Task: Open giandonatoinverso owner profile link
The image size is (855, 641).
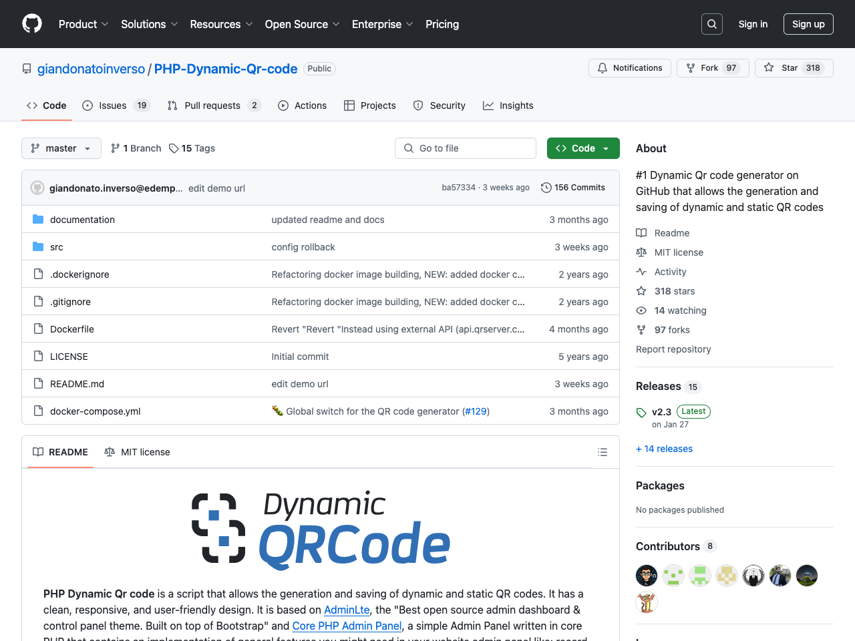Action: click(91, 69)
